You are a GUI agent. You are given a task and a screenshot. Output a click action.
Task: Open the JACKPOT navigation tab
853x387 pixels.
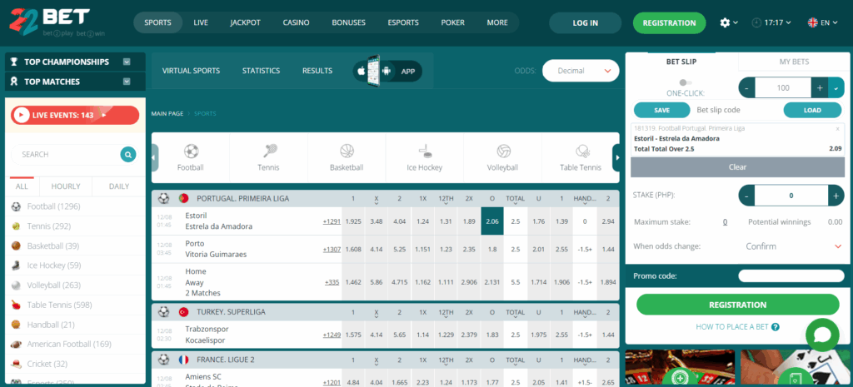246,22
